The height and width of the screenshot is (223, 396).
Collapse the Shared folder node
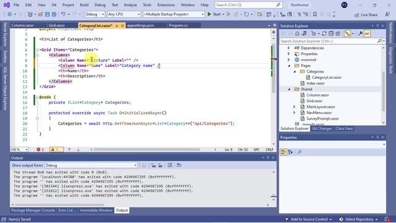(289, 89)
